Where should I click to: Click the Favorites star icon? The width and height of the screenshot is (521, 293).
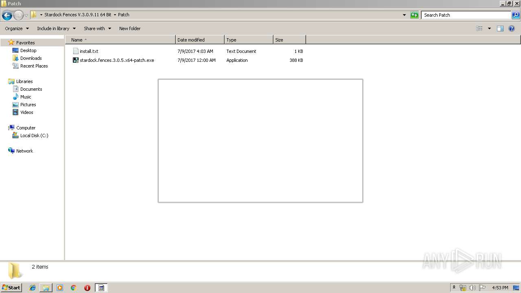coord(11,42)
